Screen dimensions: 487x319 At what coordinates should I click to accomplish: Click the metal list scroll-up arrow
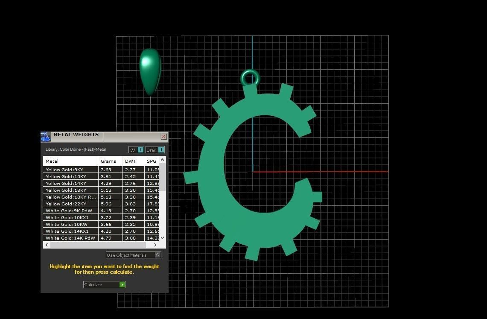(x=163, y=160)
